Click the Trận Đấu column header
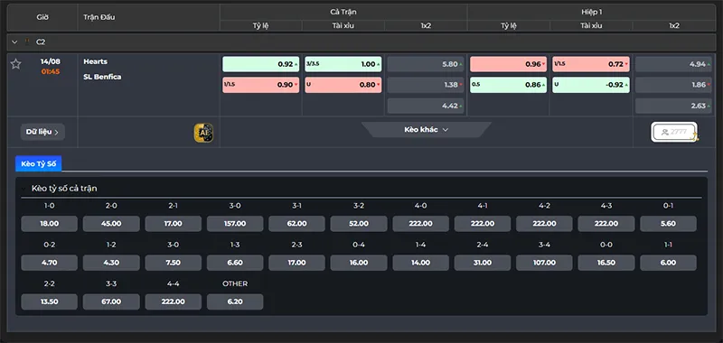 pos(99,17)
